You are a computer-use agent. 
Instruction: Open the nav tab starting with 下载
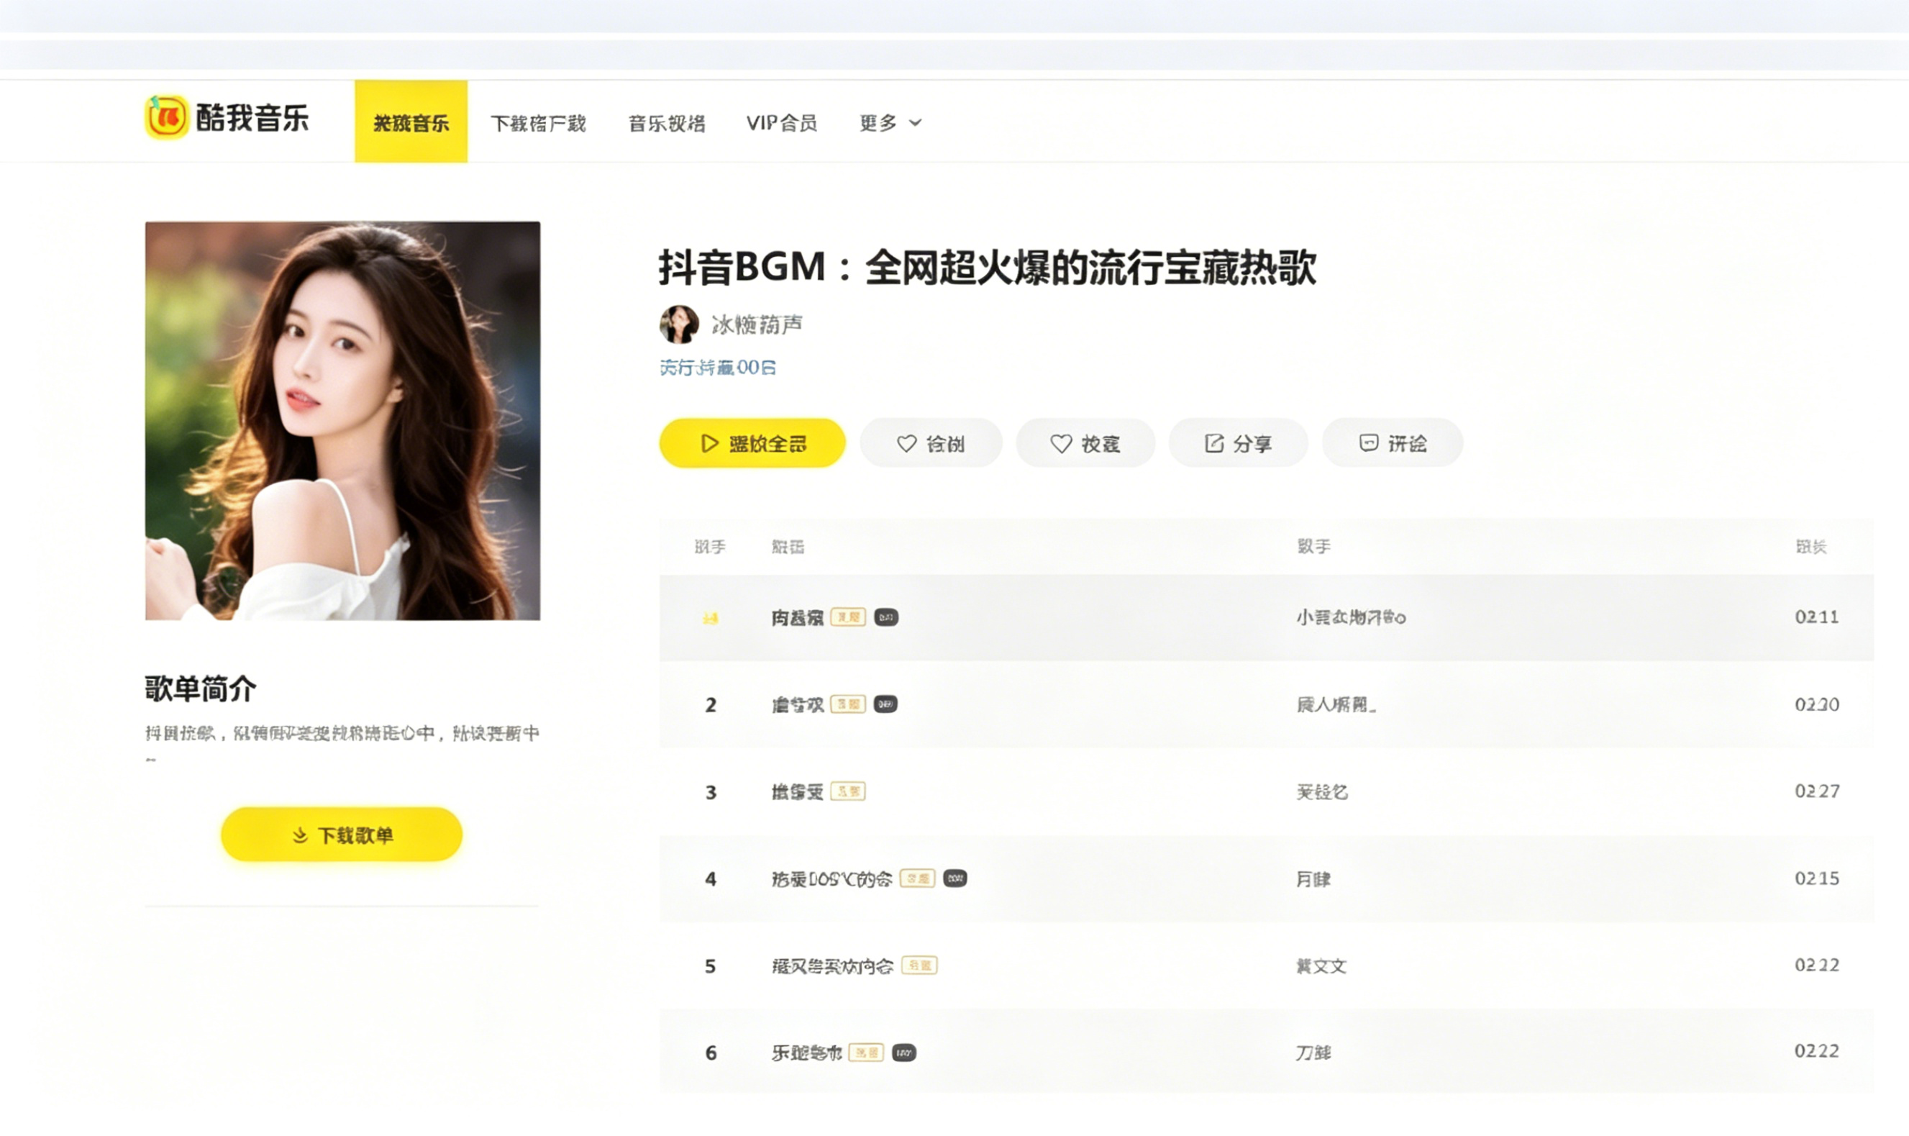[538, 123]
